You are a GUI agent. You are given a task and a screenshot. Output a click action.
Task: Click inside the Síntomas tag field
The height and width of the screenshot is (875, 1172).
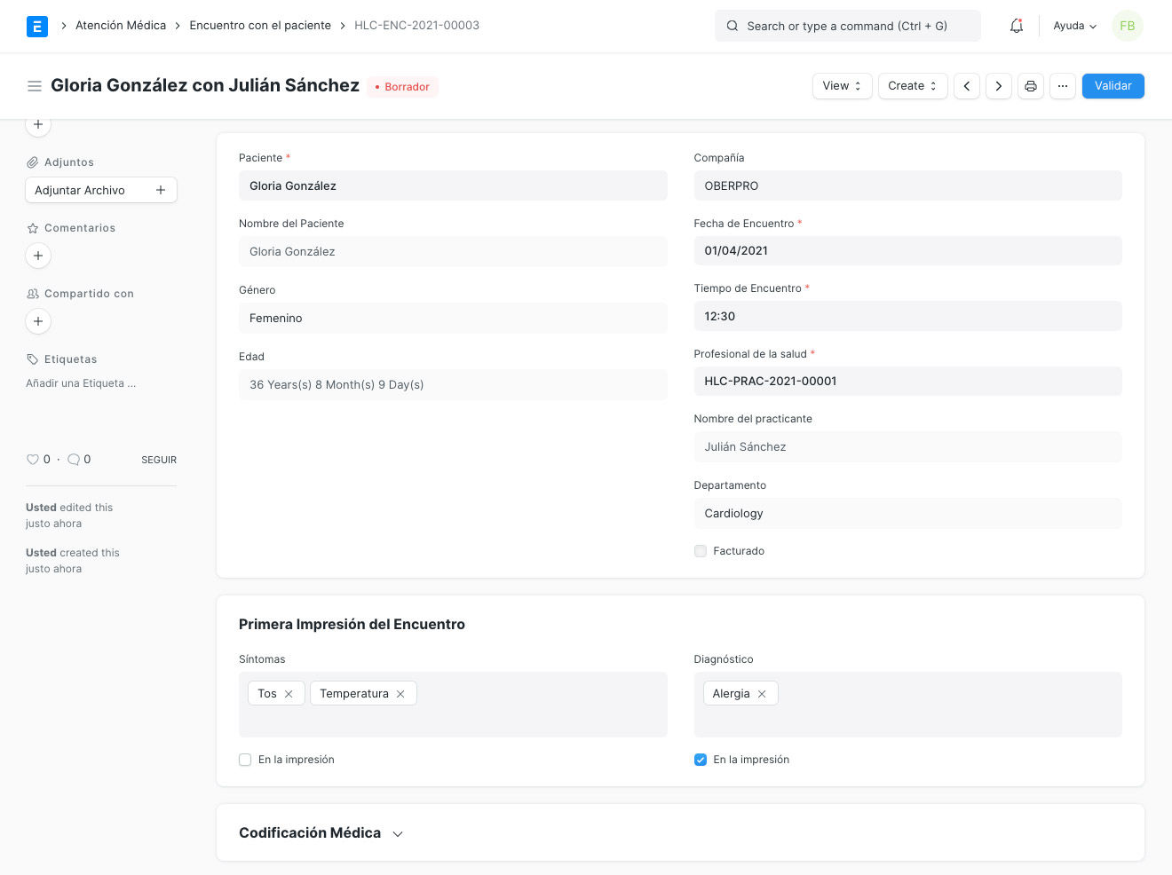453,705
